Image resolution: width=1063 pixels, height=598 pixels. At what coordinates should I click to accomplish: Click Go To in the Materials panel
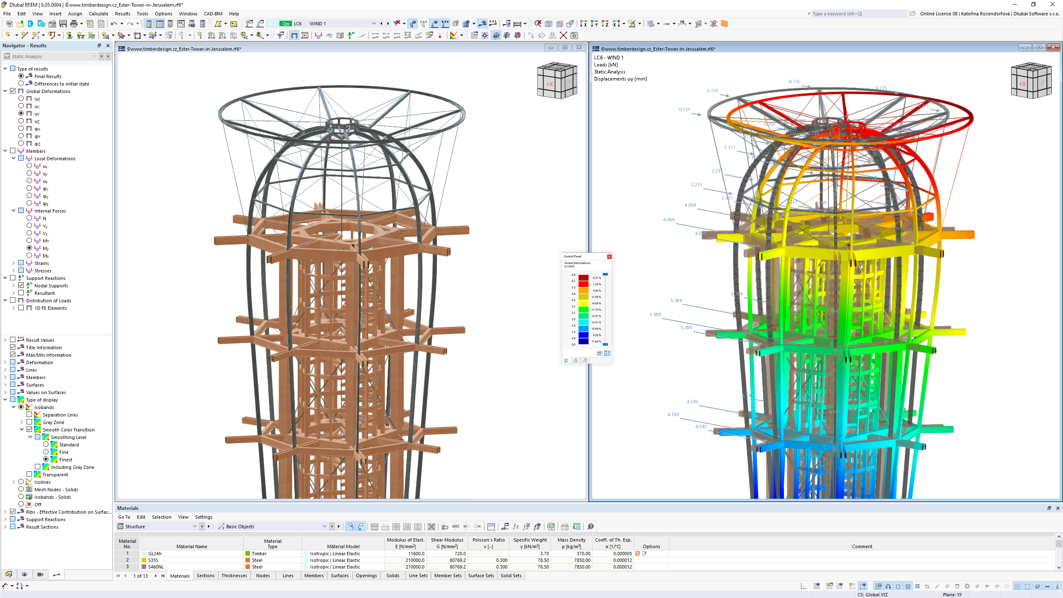pos(124,517)
